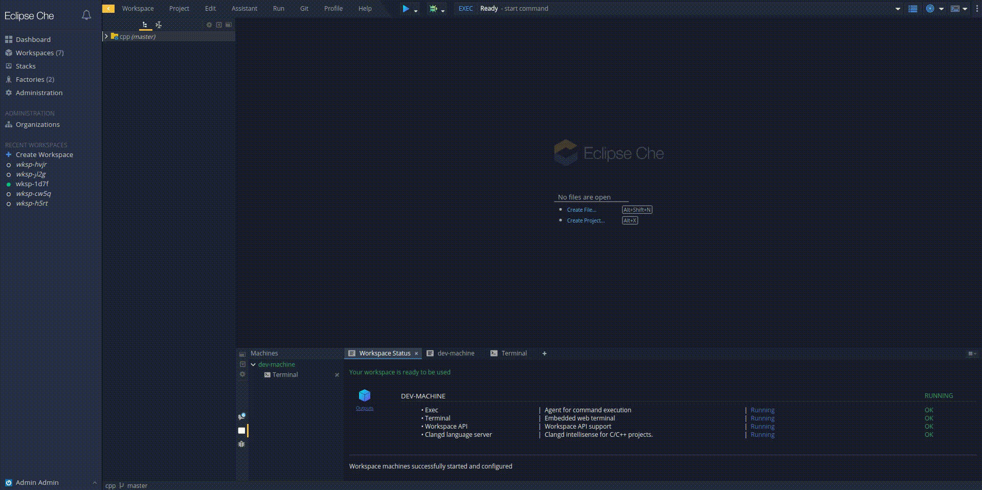
Task: Open recent workspace wksp-jl2g
Action: (x=31, y=174)
